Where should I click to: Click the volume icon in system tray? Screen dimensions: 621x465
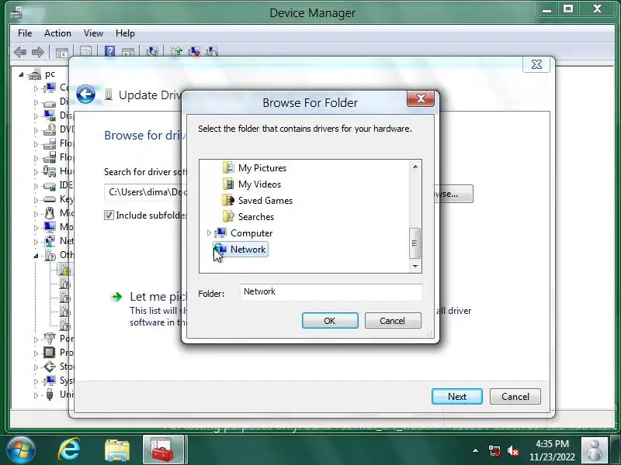point(513,451)
